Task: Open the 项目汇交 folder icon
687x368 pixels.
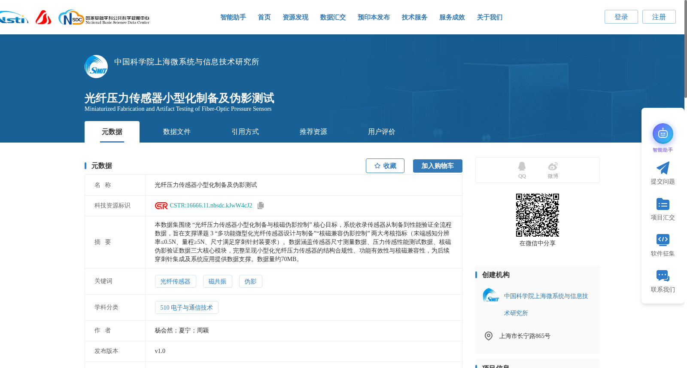Action: click(663, 204)
